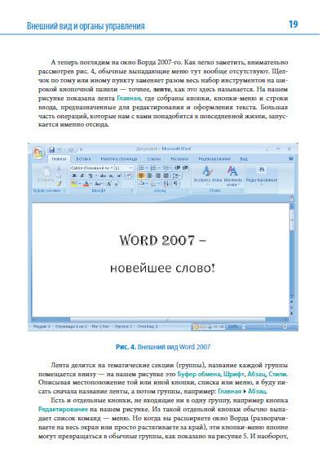Cut selection with the scissors icon

pyautogui.click(x=59, y=168)
